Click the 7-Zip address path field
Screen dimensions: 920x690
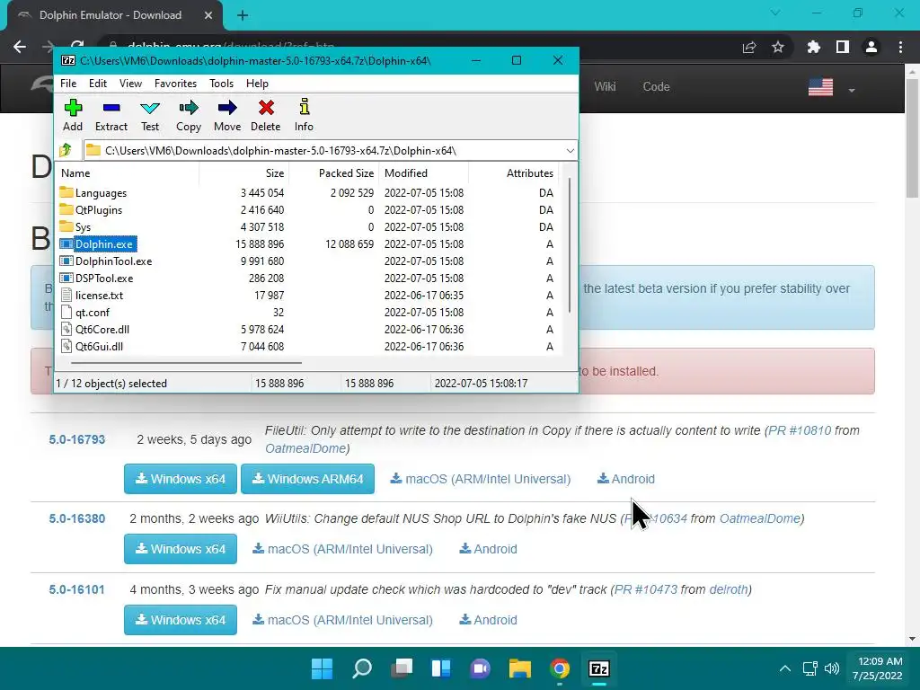(x=331, y=151)
